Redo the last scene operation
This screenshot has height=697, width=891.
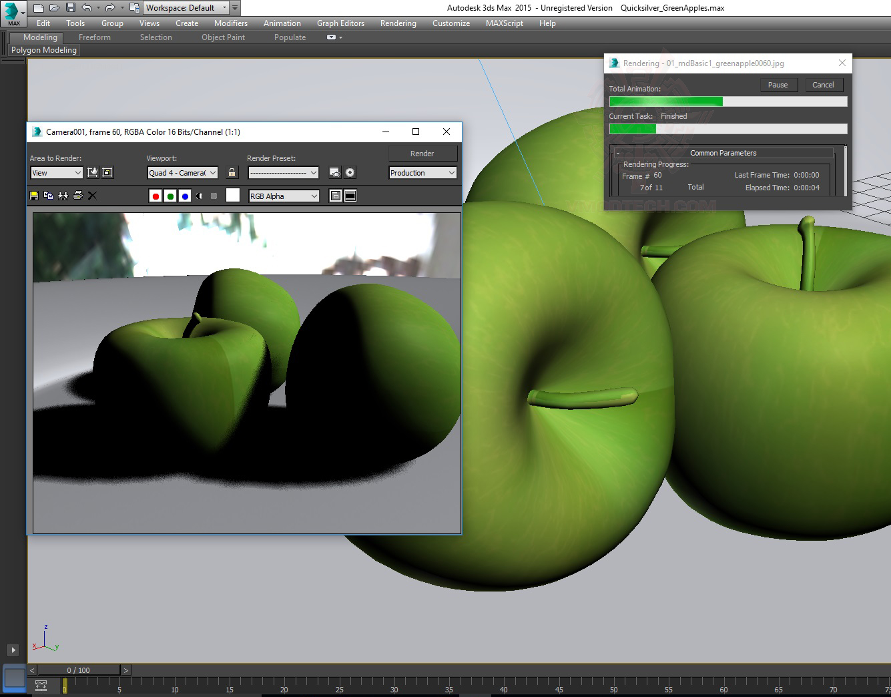pos(110,8)
